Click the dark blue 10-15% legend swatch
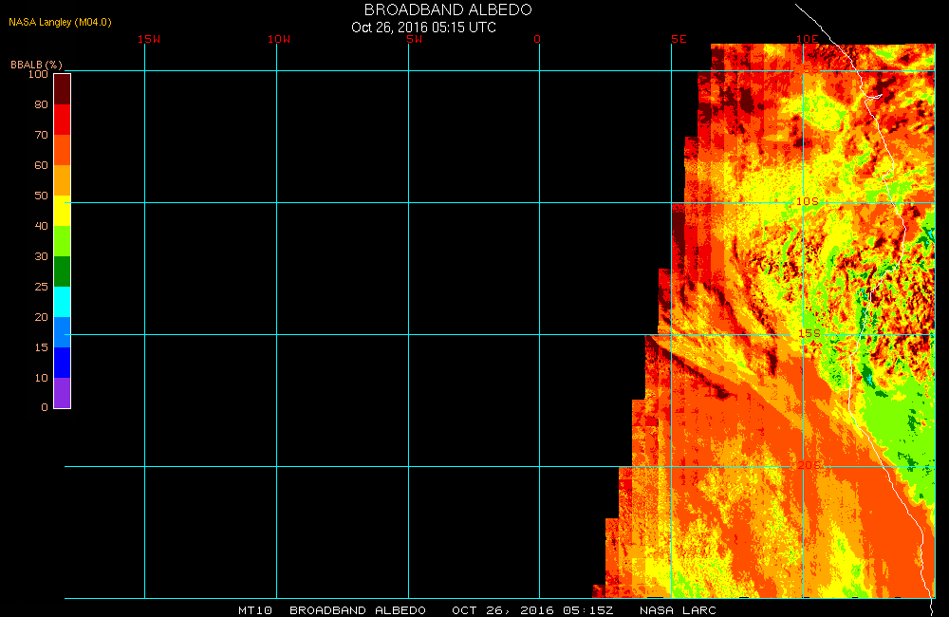949x617 pixels. tap(62, 362)
